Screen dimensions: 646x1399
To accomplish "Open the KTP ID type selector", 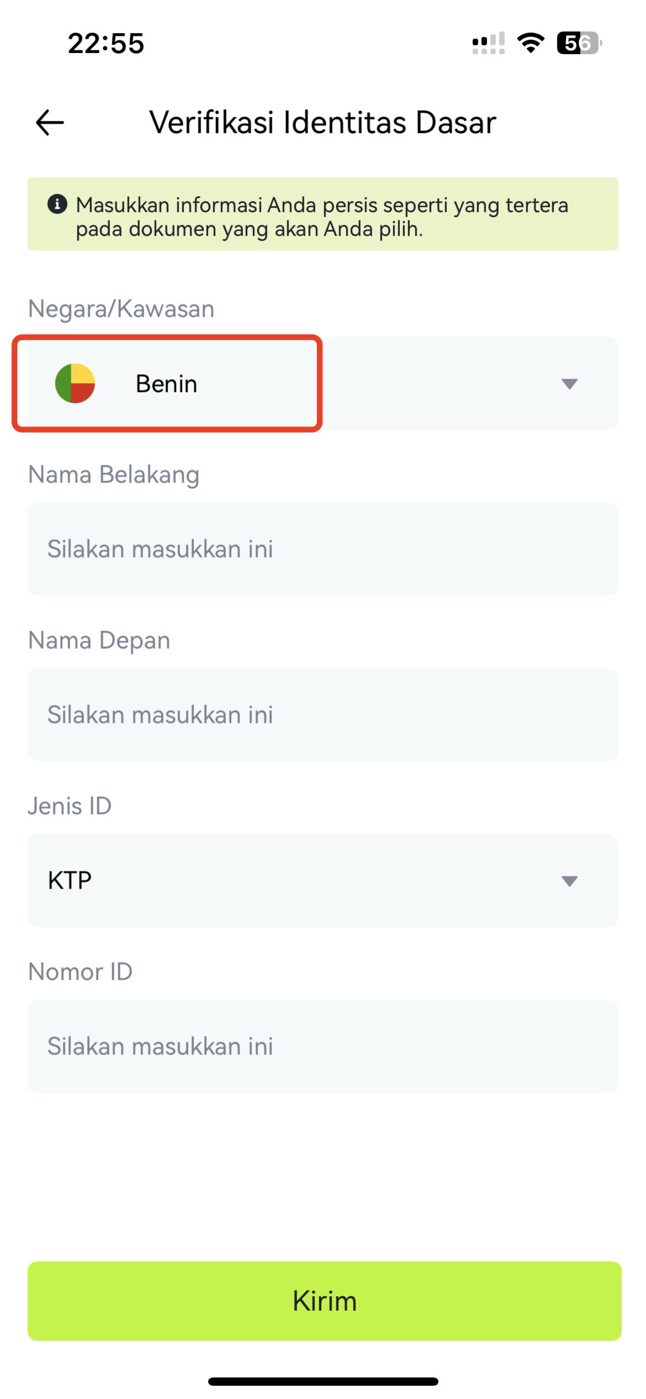I will point(323,880).
